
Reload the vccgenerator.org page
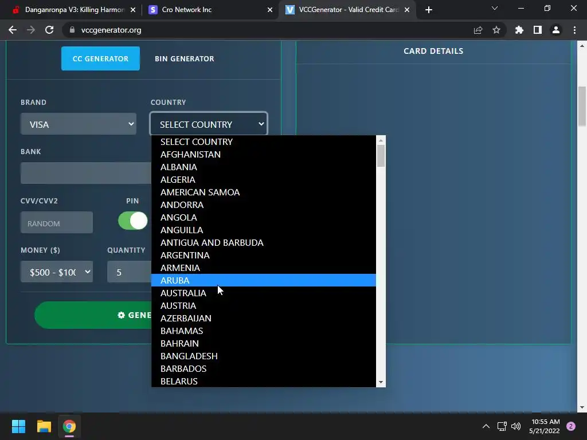click(49, 30)
